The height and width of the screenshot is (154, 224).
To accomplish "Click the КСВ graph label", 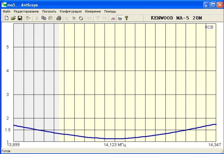I will click(x=209, y=27).
